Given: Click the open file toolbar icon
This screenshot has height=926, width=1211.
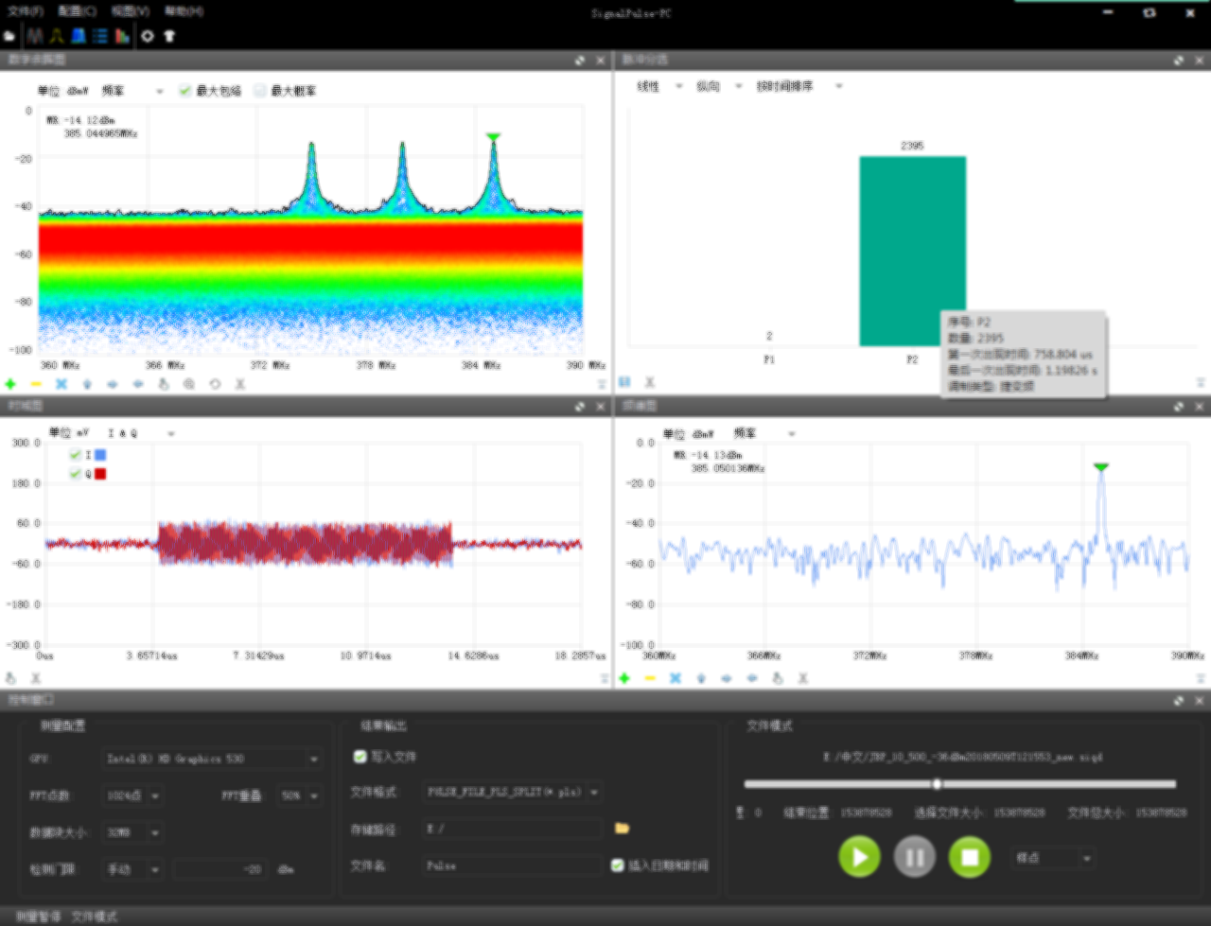Looking at the screenshot, I should pyautogui.click(x=9, y=36).
